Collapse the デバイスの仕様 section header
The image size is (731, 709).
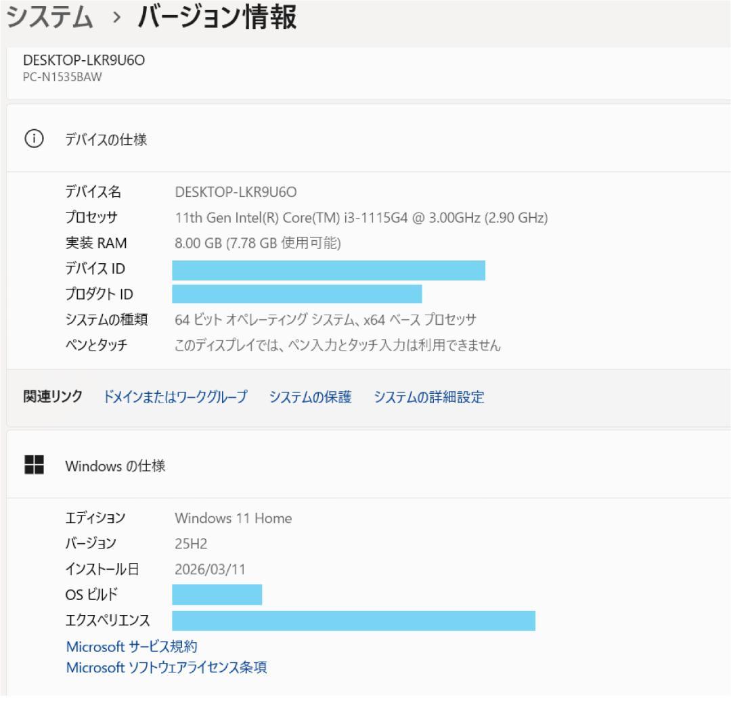368,139
